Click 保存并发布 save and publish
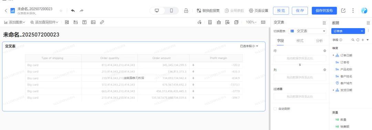This screenshot has width=372, height=130. [324, 11]
